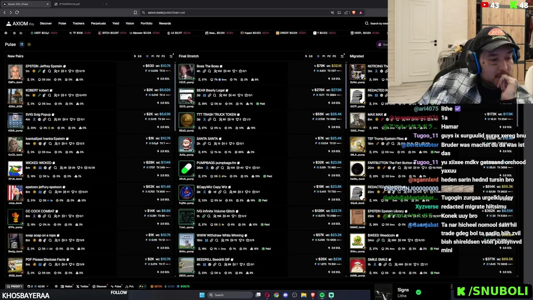
Task: Open PnL tracker in bottom bar
Action: coord(130,286)
